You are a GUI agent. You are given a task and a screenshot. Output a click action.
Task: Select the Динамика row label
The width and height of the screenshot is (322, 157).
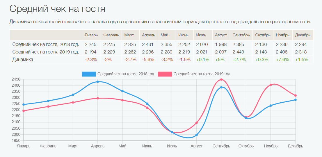(x=23, y=59)
